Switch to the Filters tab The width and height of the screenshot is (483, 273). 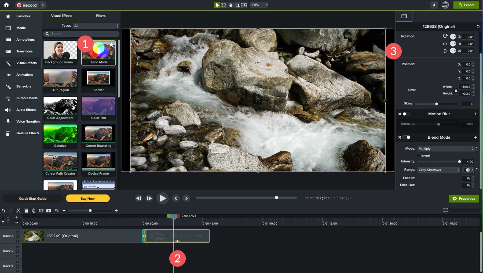(x=100, y=16)
